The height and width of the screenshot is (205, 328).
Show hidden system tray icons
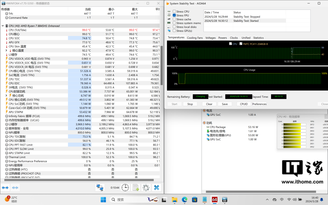[267, 200]
